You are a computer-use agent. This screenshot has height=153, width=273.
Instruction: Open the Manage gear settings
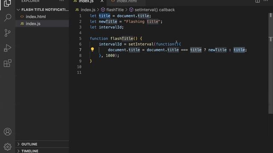[8, 147]
